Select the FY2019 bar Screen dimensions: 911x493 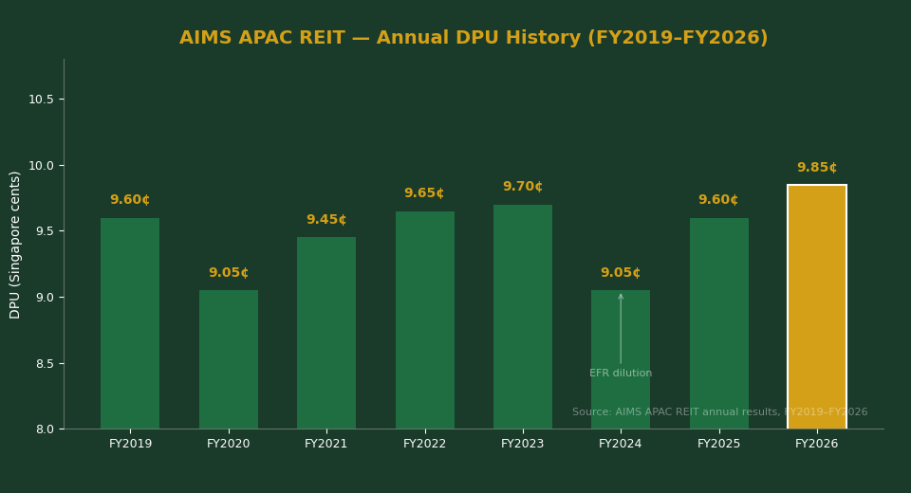(130, 323)
